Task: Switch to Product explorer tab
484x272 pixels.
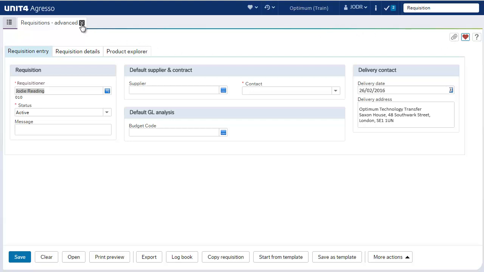Action: point(127,51)
